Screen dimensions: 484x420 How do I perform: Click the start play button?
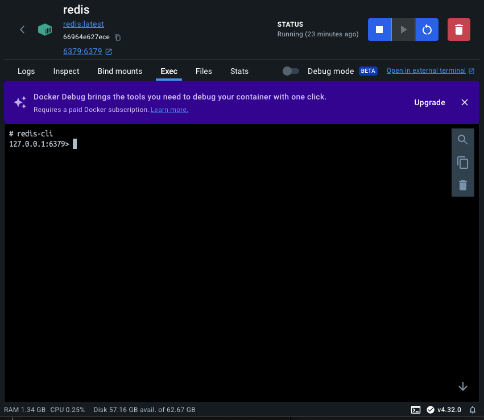click(403, 30)
